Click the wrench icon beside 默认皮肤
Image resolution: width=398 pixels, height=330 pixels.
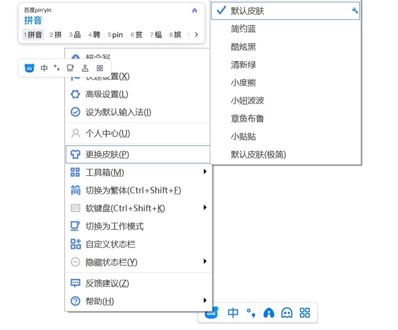355,9
